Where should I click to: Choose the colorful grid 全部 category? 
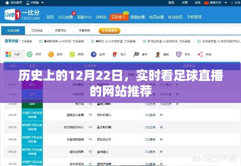point(14,54)
